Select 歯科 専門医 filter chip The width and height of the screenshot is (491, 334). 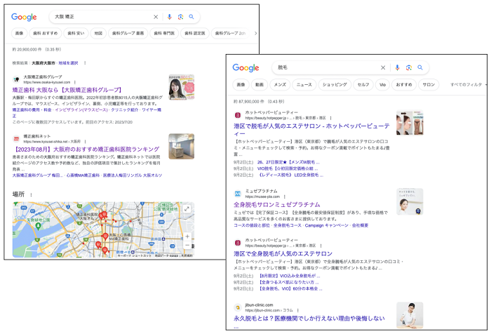(x=164, y=33)
